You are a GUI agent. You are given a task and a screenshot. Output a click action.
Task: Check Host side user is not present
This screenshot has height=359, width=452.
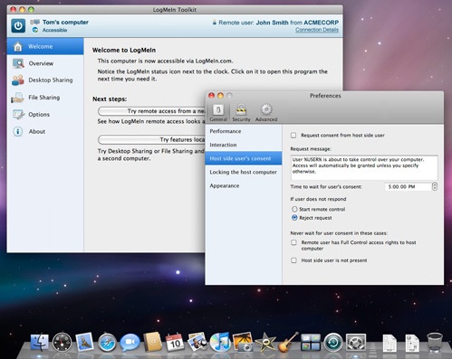pos(293,260)
